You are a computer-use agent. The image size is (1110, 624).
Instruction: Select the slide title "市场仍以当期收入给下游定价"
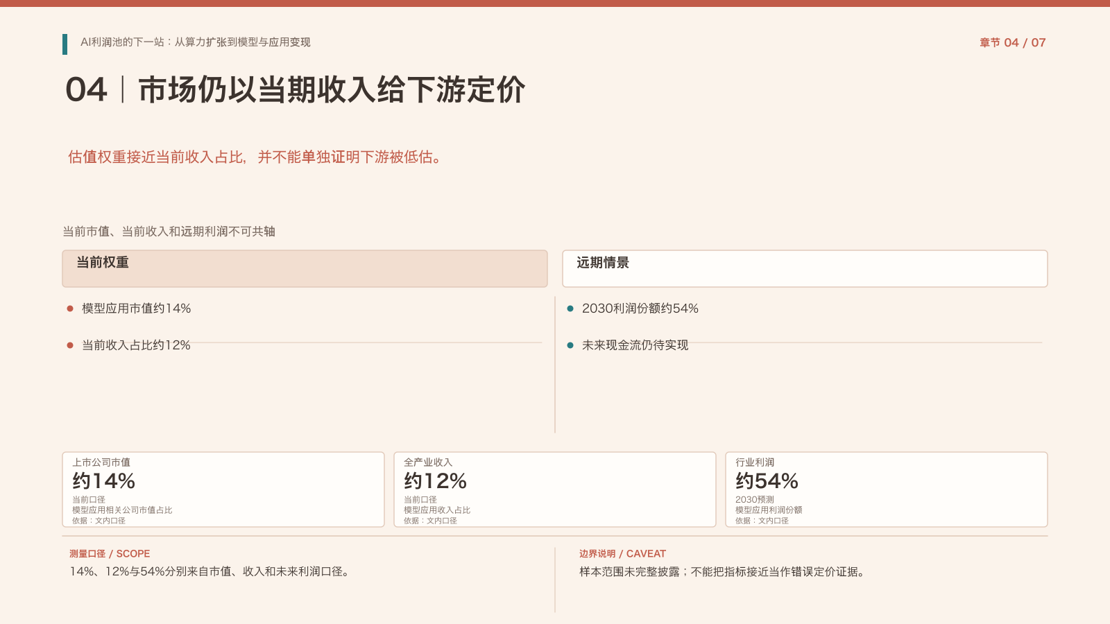[x=332, y=90]
